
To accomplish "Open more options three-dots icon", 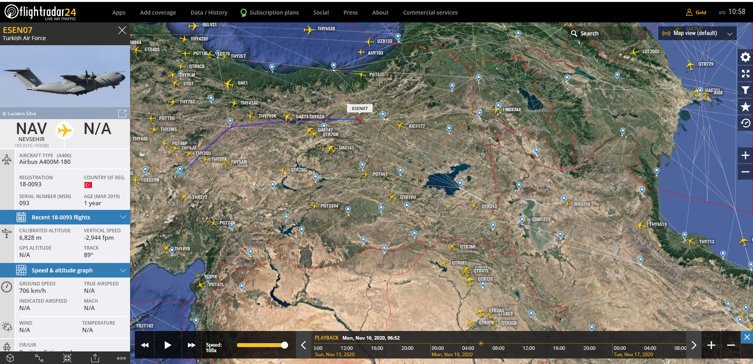I will click(121, 358).
